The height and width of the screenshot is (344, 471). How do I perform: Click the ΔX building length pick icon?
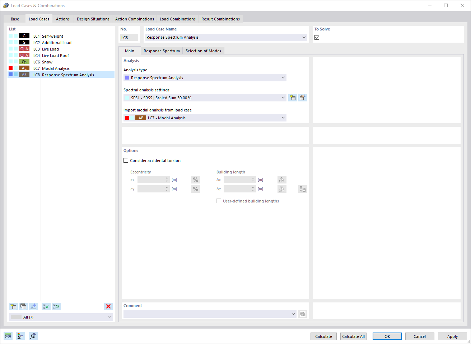[x=282, y=180]
